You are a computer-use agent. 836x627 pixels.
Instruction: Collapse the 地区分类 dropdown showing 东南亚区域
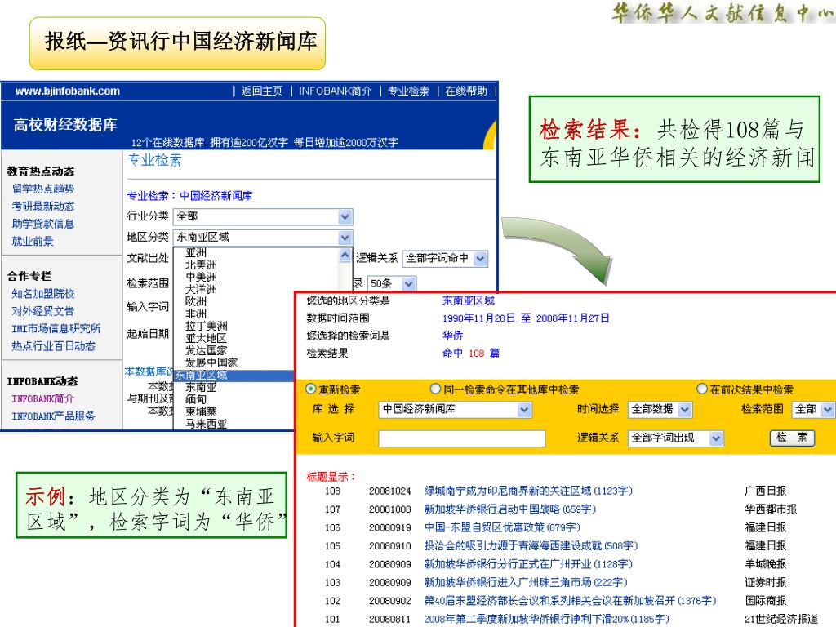click(x=263, y=238)
